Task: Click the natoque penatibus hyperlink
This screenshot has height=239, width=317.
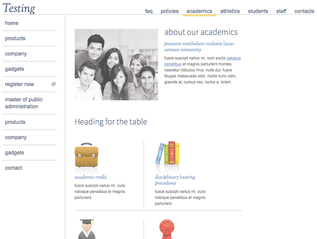Action: 233,58
